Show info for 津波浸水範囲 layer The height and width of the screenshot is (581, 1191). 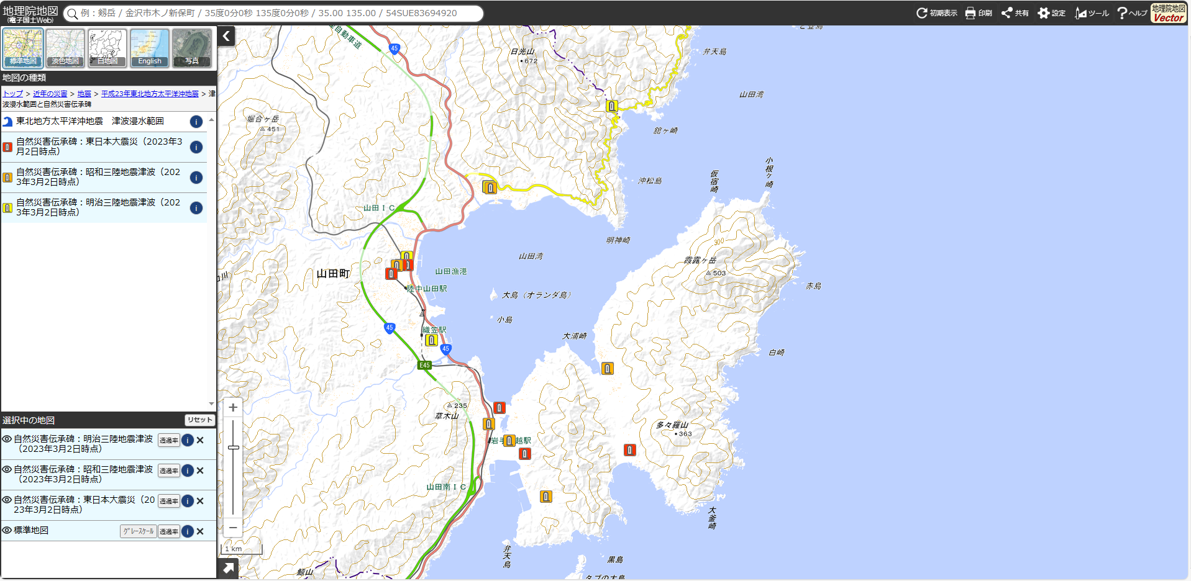pyautogui.click(x=196, y=122)
